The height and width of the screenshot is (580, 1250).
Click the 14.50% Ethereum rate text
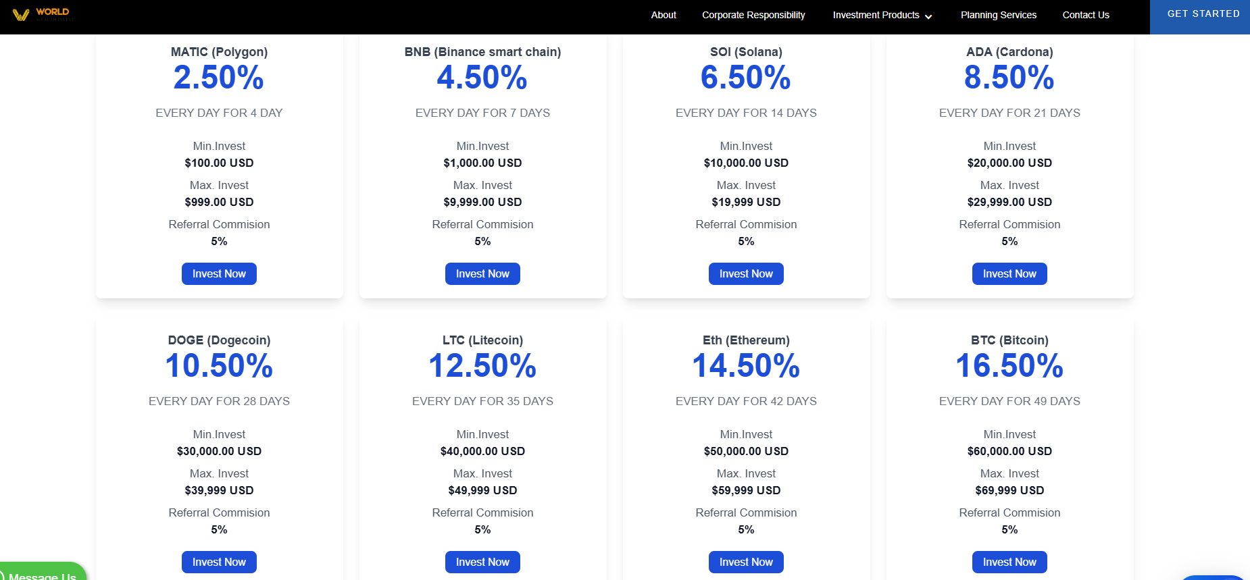pos(746,365)
